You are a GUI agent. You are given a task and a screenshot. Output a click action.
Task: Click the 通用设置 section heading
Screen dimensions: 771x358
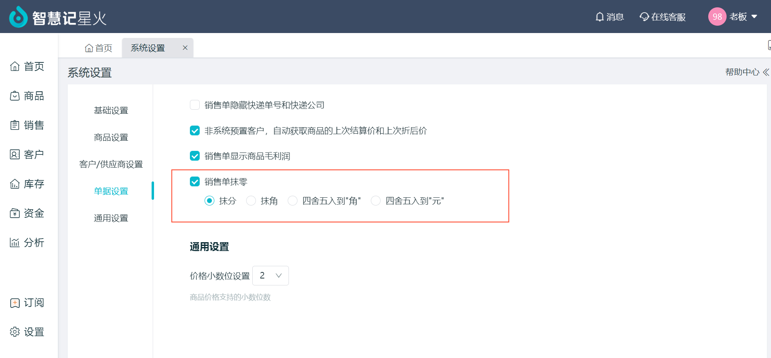pos(209,247)
